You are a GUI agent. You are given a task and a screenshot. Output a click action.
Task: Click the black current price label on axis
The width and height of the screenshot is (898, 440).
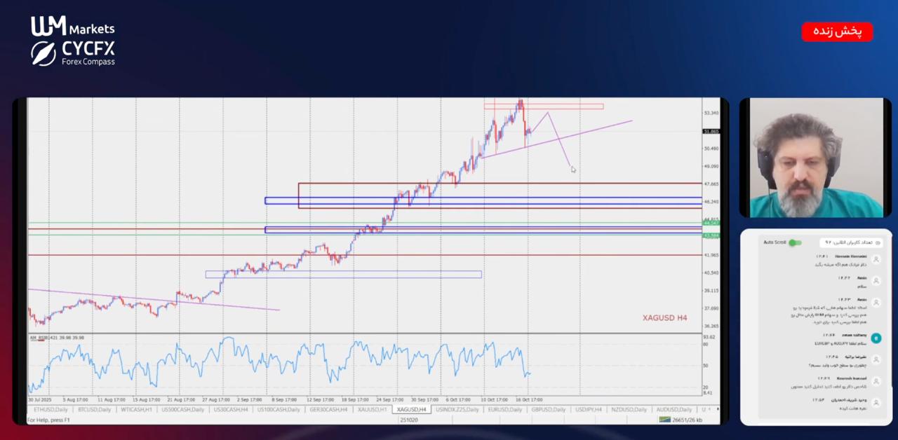pyautogui.click(x=711, y=132)
